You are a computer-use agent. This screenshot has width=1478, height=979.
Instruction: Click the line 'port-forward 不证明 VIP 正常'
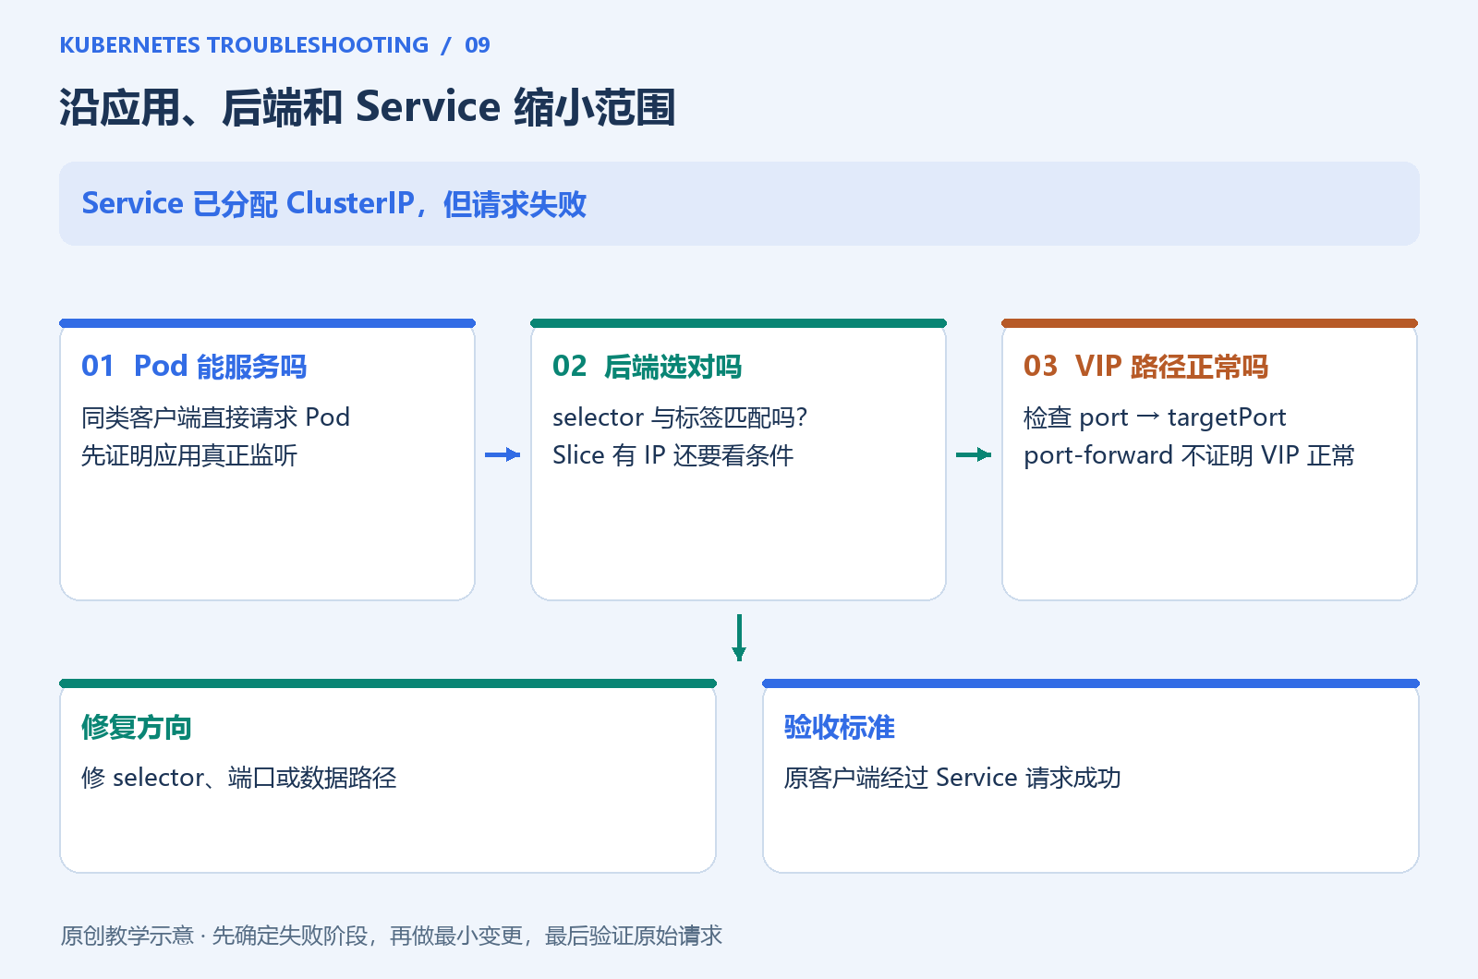[x=1189, y=455]
